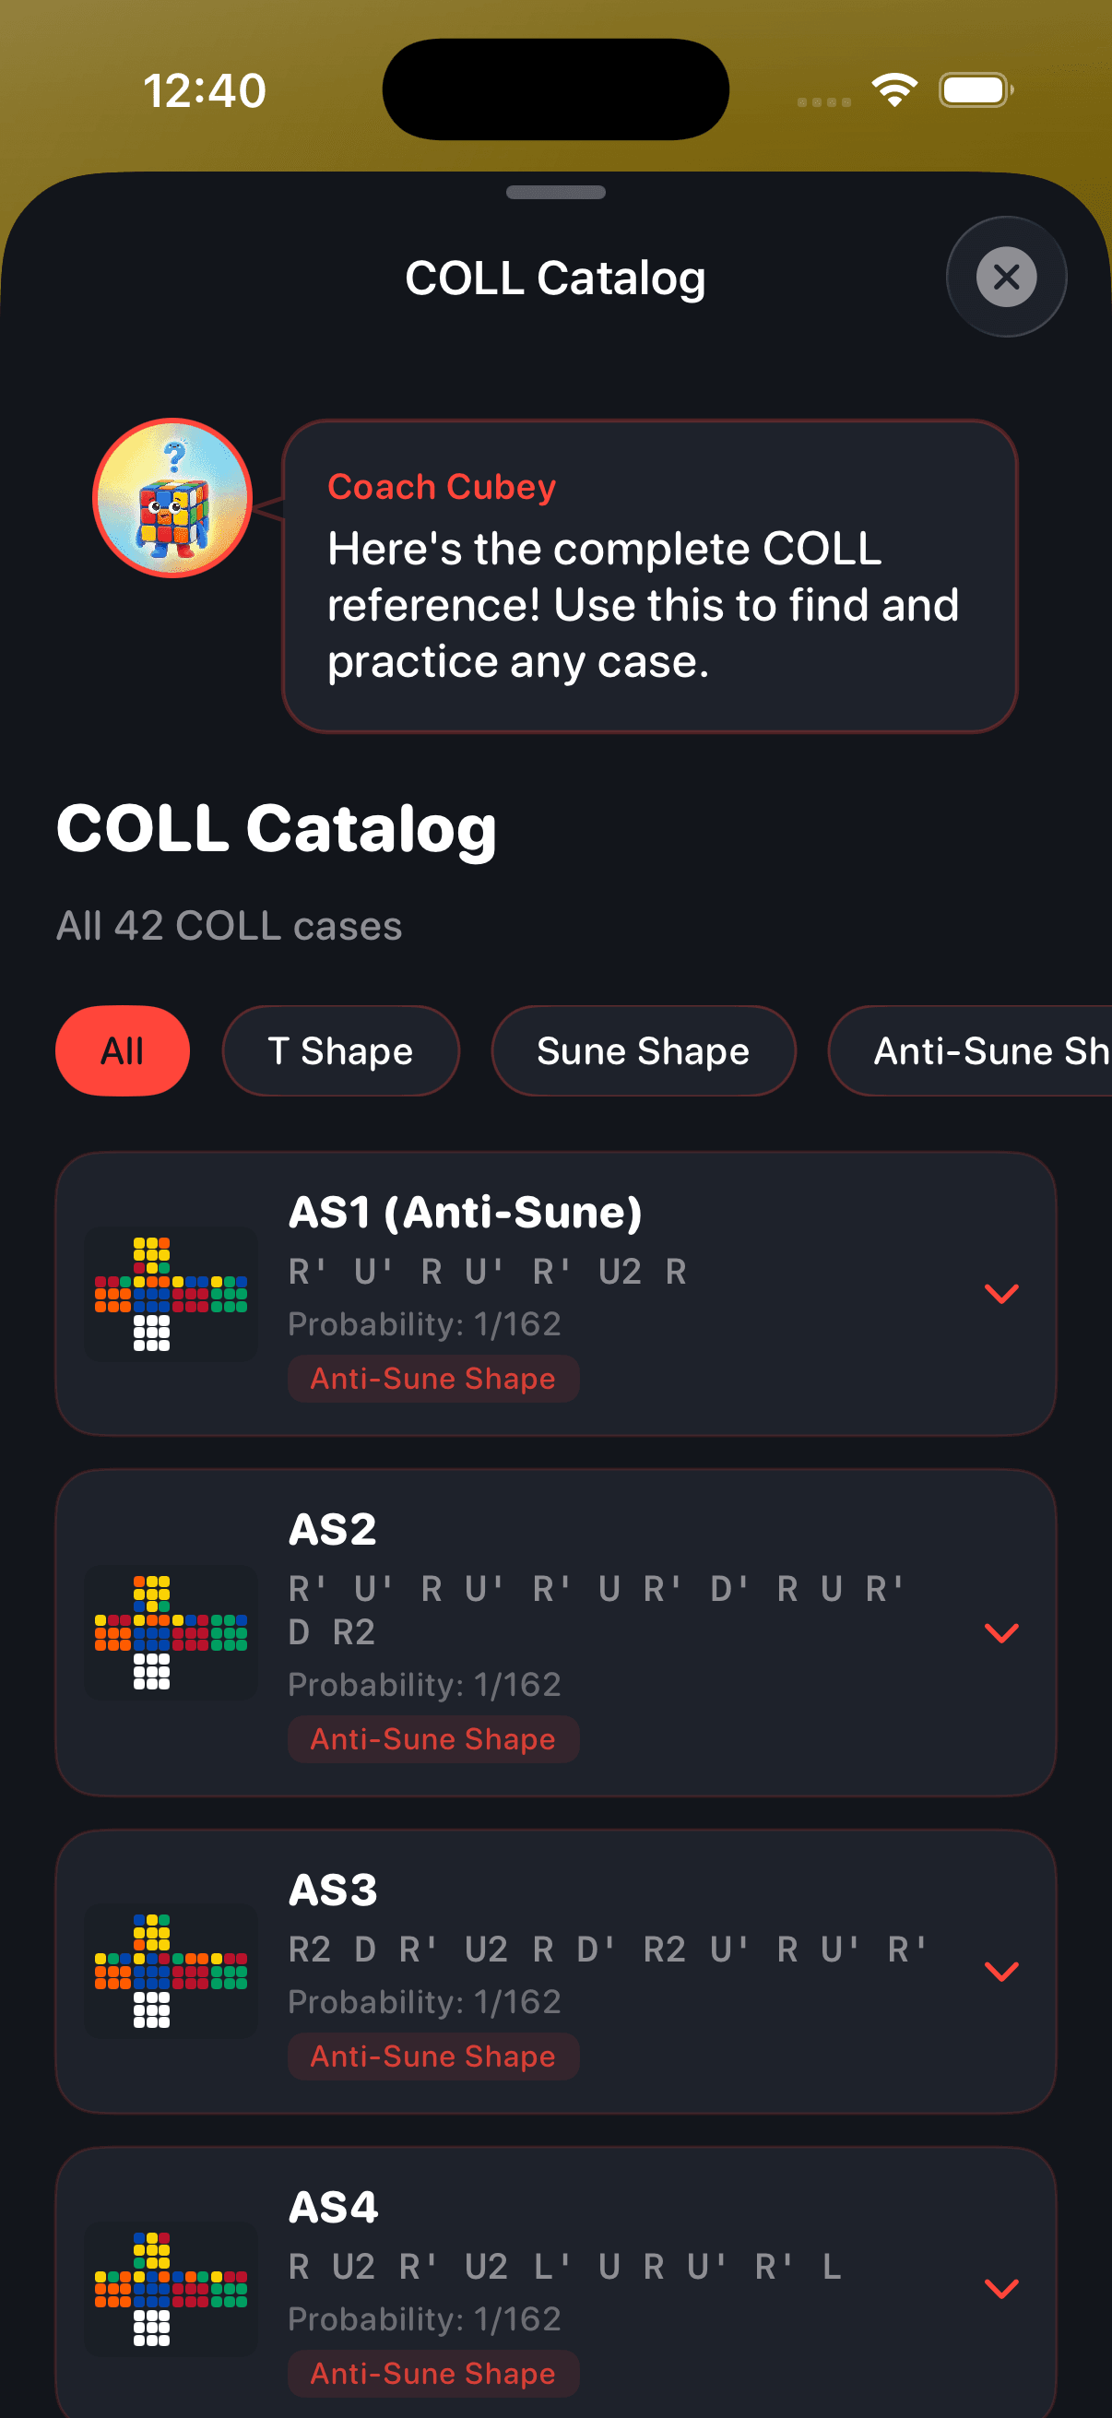Enable the Sune Shape filter
1112x2418 pixels.
[x=643, y=1051]
